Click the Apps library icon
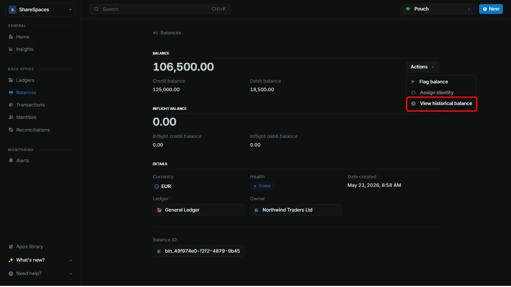Screen dimensions: 511x287 point(11,247)
